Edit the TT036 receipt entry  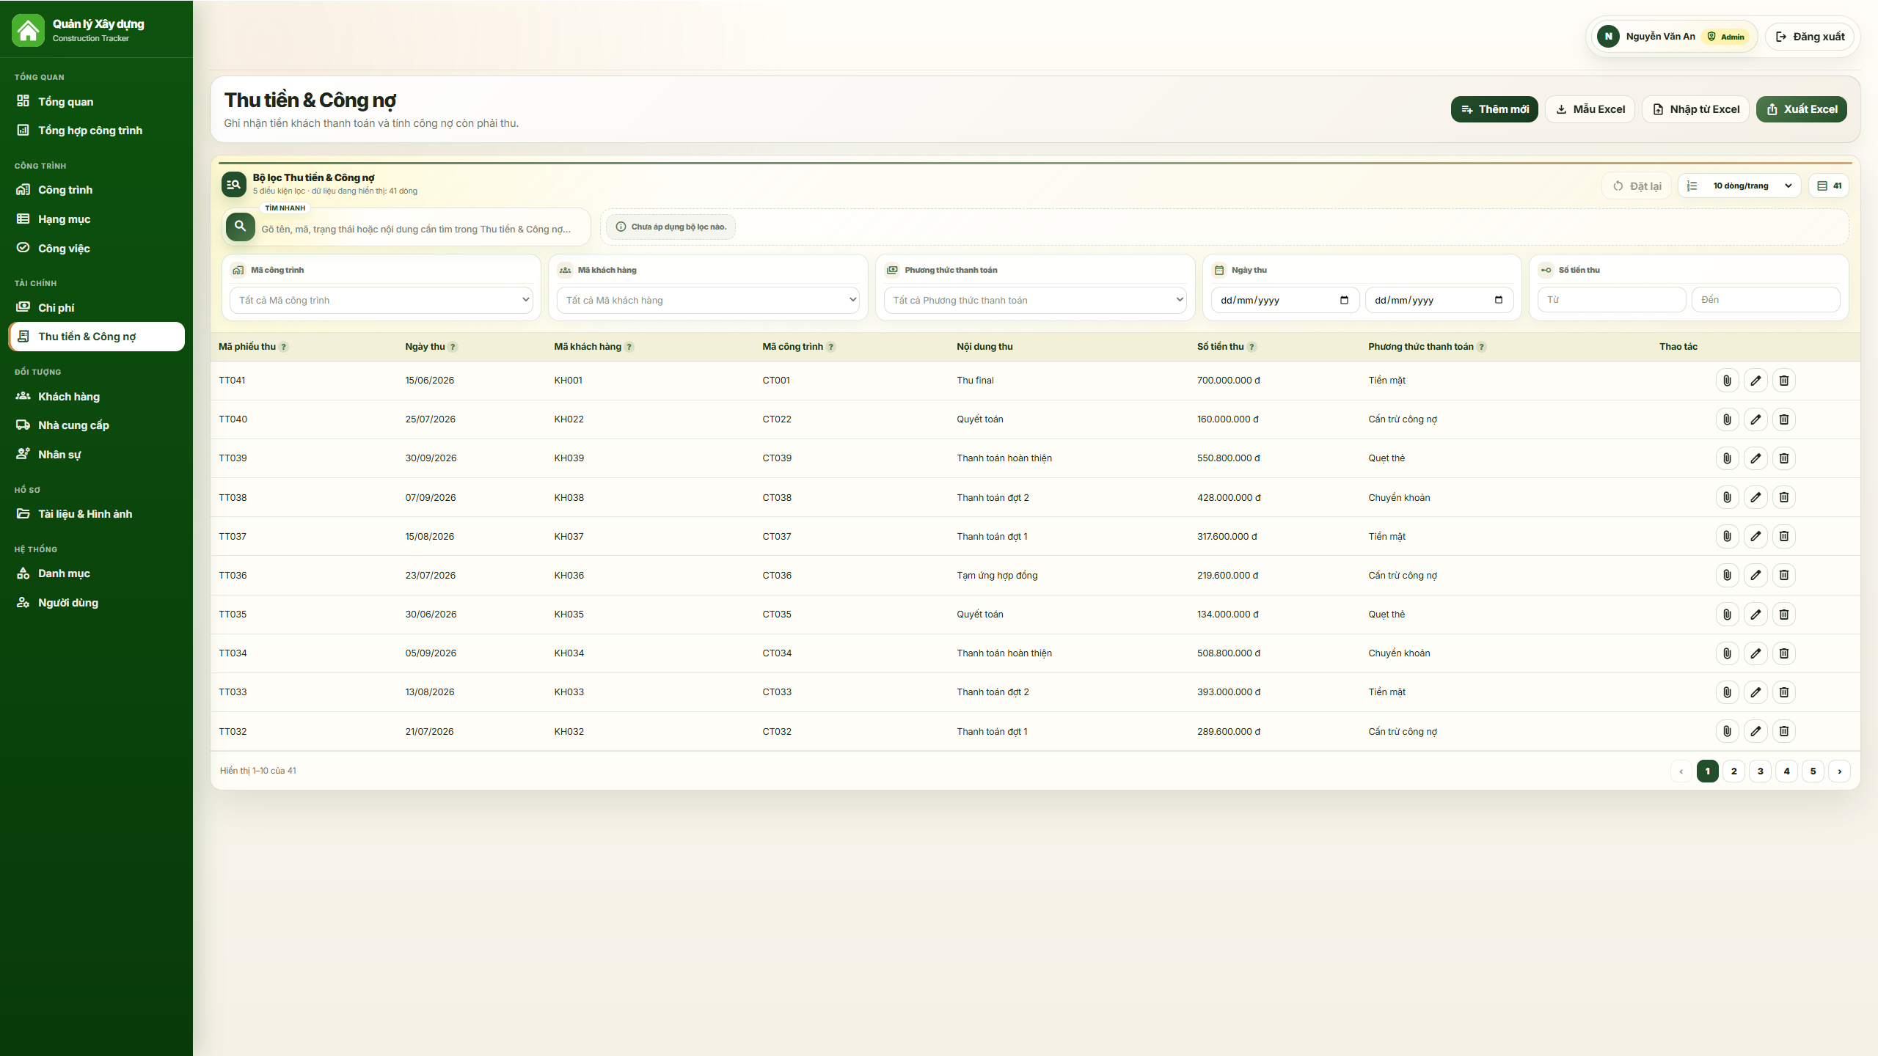click(1755, 575)
